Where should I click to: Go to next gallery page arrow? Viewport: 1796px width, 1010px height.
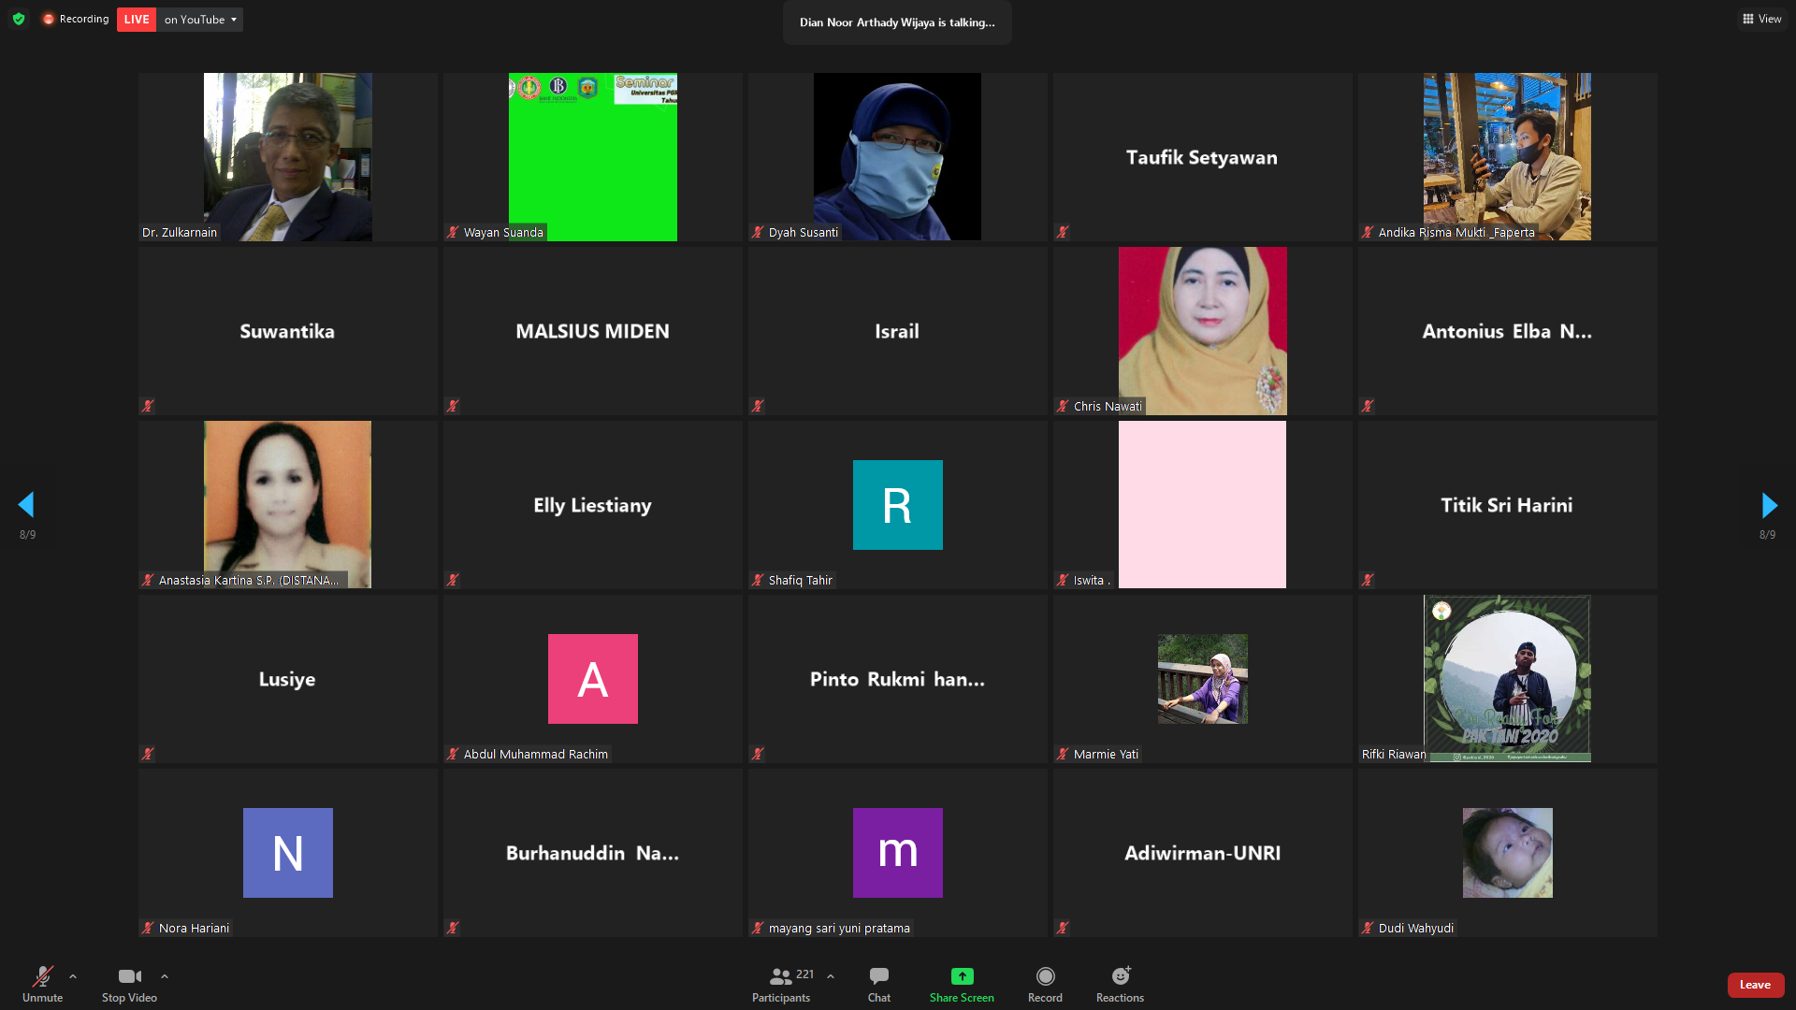coord(1769,505)
